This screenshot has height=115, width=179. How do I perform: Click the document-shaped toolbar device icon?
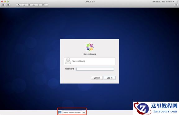39,5
